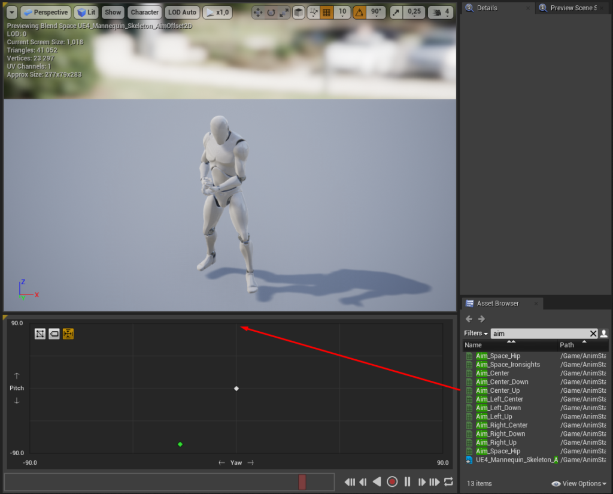Image resolution: width=613 pixels, height=494 pixels.
Task: Select the rotate gizmo tool
Action: pyautogui.click(x=271, y=13)
